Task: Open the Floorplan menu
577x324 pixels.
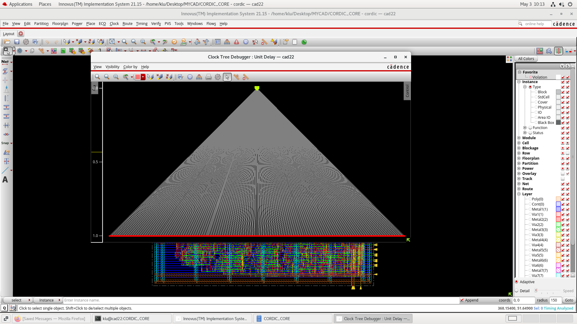Action: tap(60, 24)
